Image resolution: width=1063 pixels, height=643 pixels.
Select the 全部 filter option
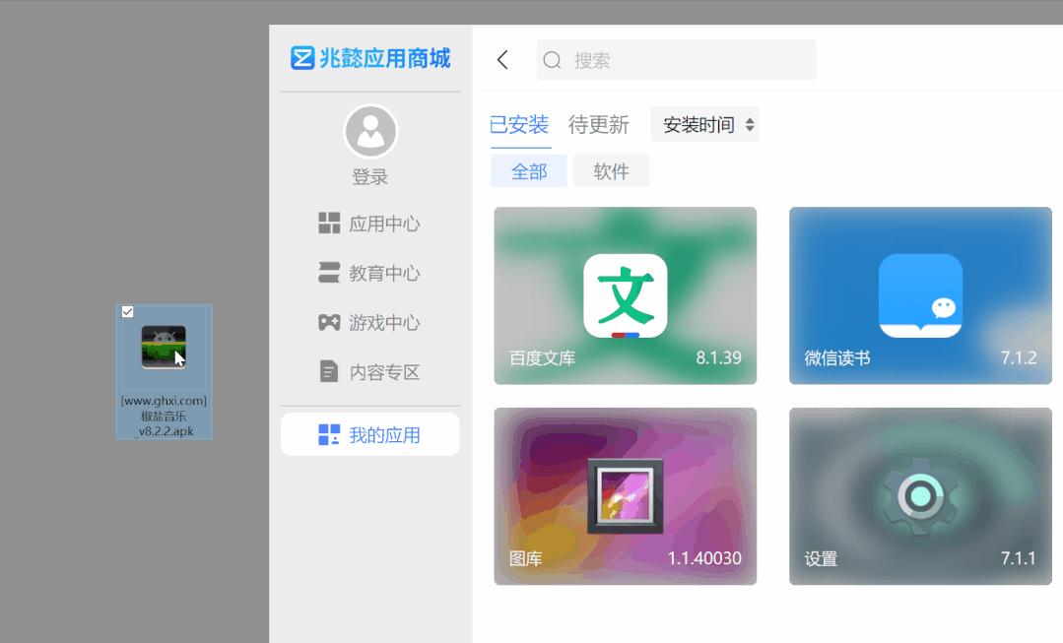click(x=529, y=169)
